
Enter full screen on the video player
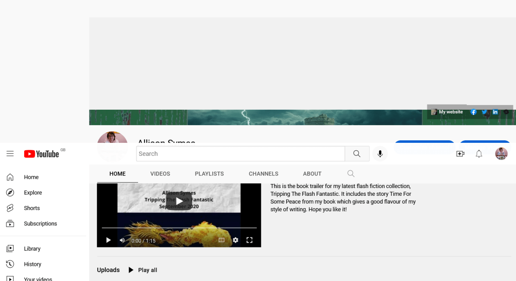(249, 240)
